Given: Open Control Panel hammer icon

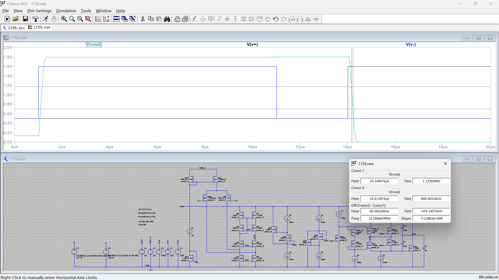Looking at the screenshot, I should (x=35, y=19).
